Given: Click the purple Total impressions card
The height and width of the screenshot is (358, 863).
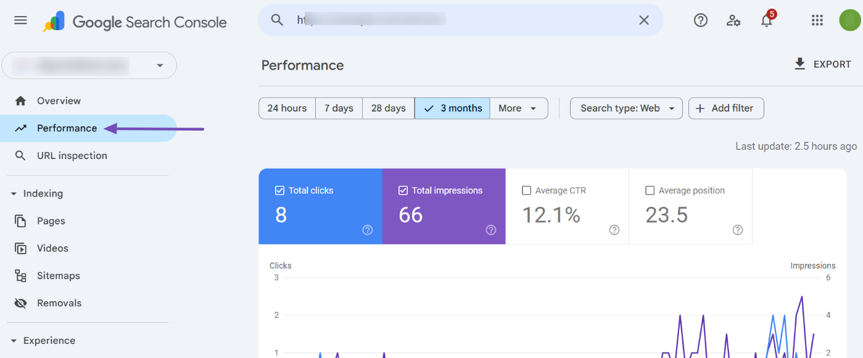Looking at the screenshot, I should [444, 206].
